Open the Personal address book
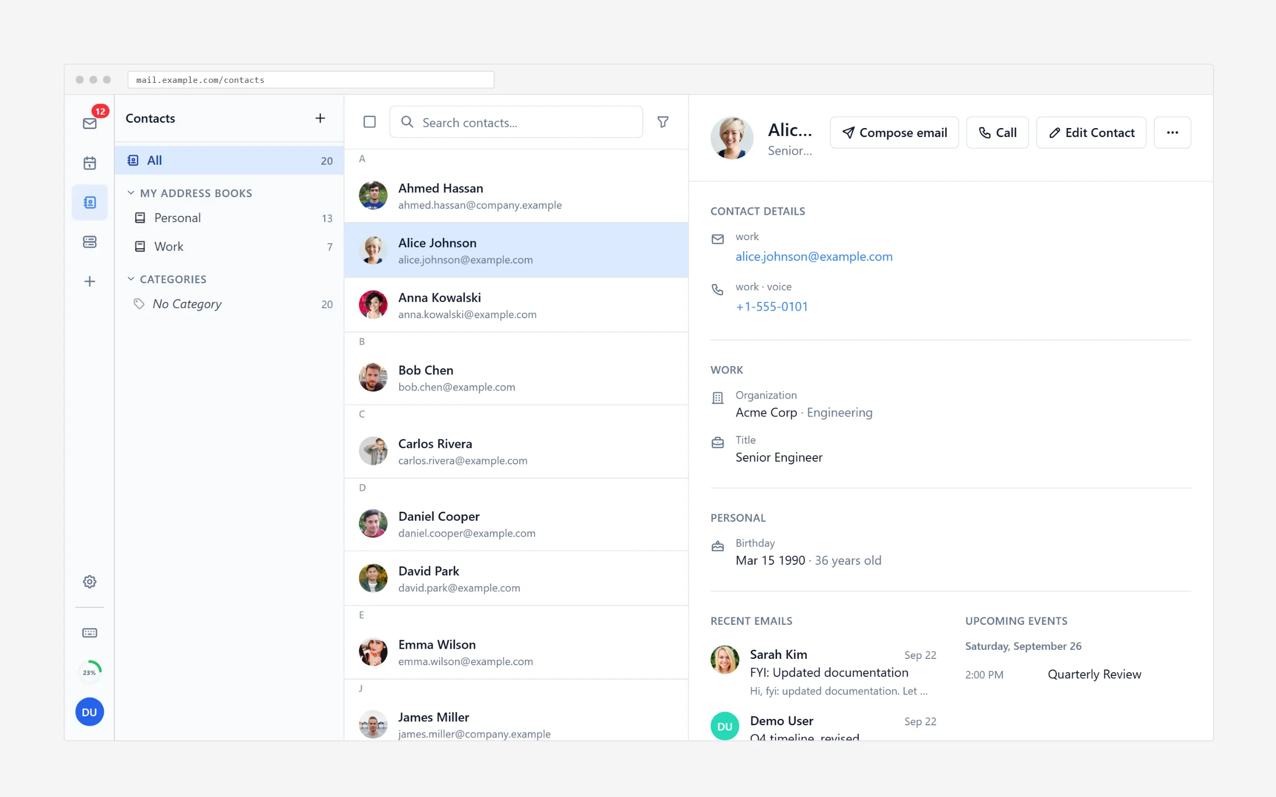Viewport: 1276px width, 797px height. [x=230, y=218]
